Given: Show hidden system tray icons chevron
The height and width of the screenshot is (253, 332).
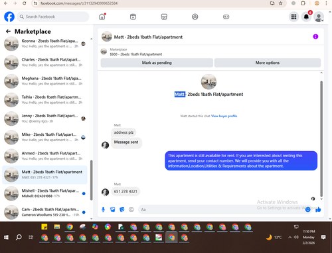Looking at the screenshot, I should pos(290,237).
